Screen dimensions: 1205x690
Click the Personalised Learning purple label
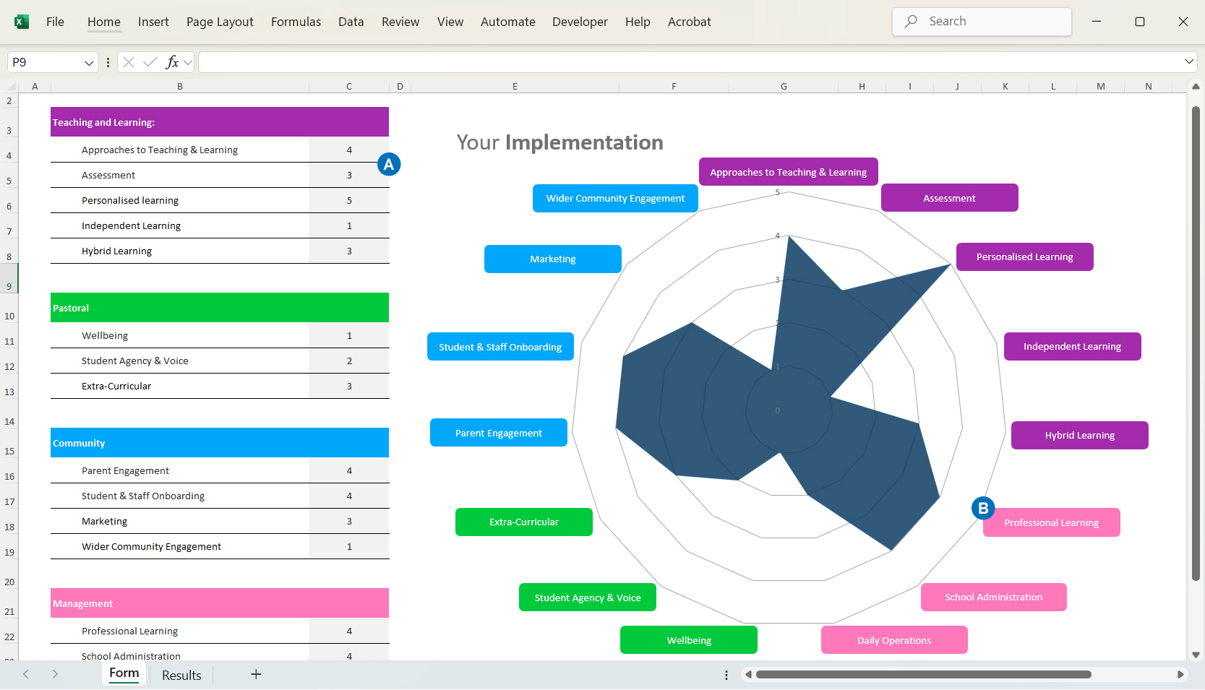[x=1024, y=256]
